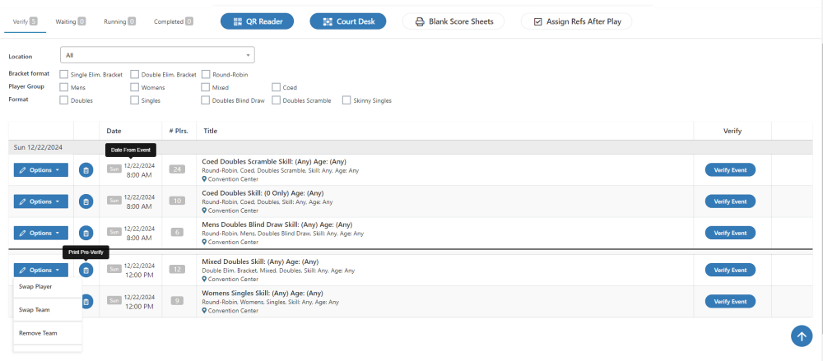Open the QR Reader
823x361 pixels.
(x=257, y=21)
